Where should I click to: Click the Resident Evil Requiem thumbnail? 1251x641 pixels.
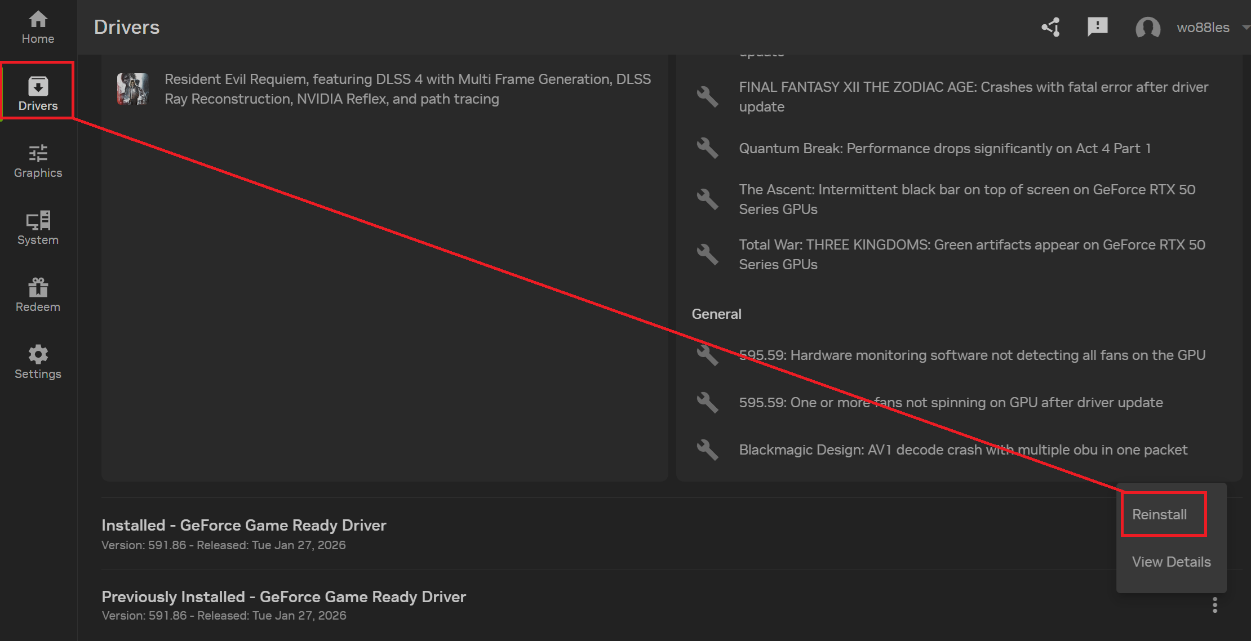132,89
